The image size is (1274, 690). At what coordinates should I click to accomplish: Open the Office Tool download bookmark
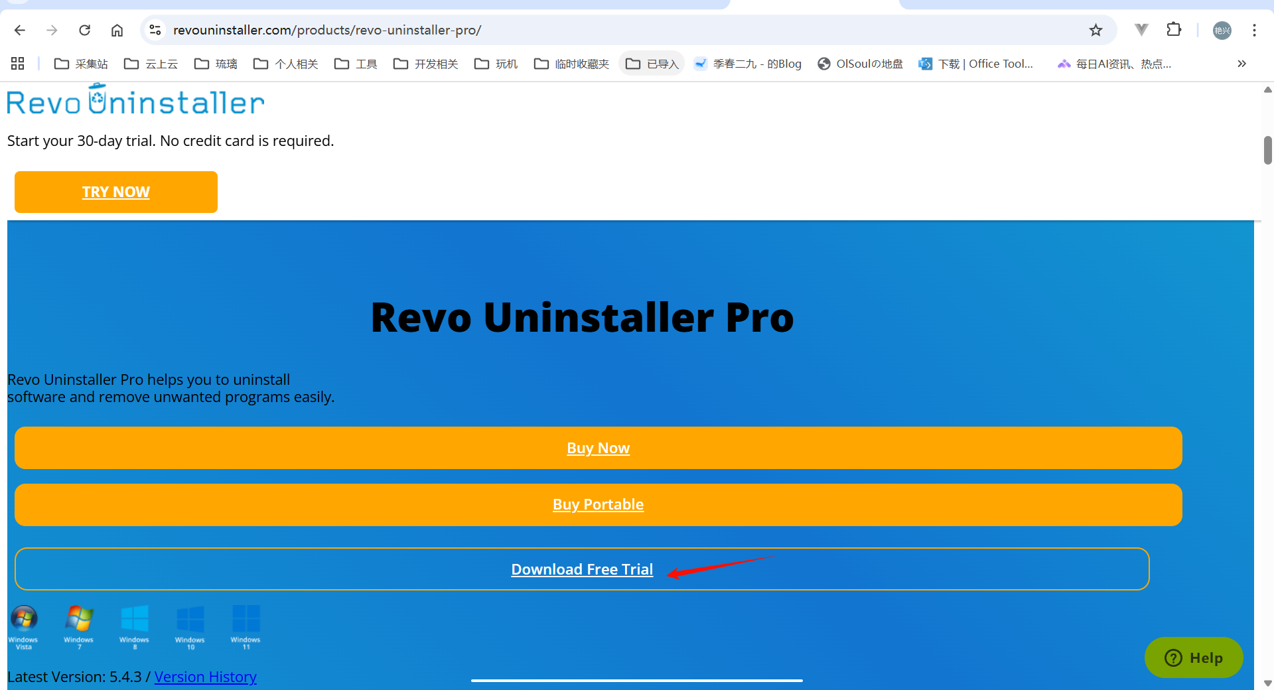(x=976, y=64)
